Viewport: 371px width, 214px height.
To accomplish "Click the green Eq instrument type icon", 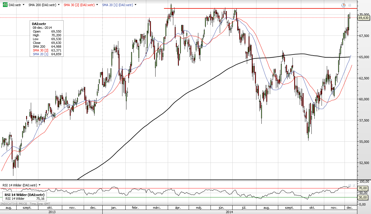I will [x=5, y=5].
